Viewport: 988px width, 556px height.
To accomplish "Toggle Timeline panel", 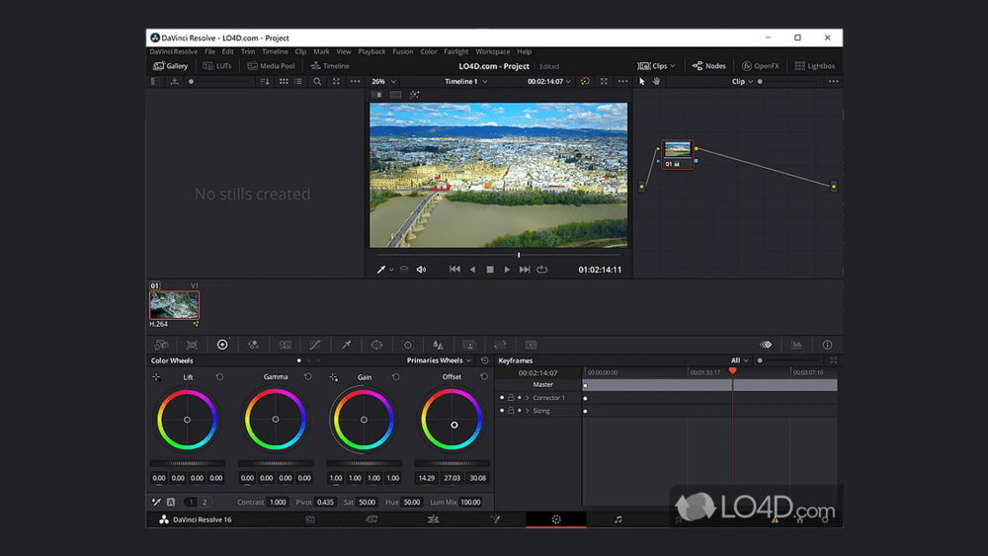I will point(330,65).
